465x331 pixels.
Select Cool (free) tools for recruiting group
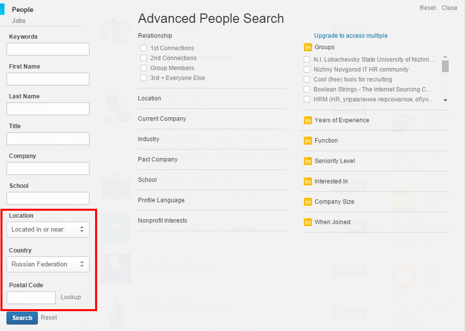(307, 80)
